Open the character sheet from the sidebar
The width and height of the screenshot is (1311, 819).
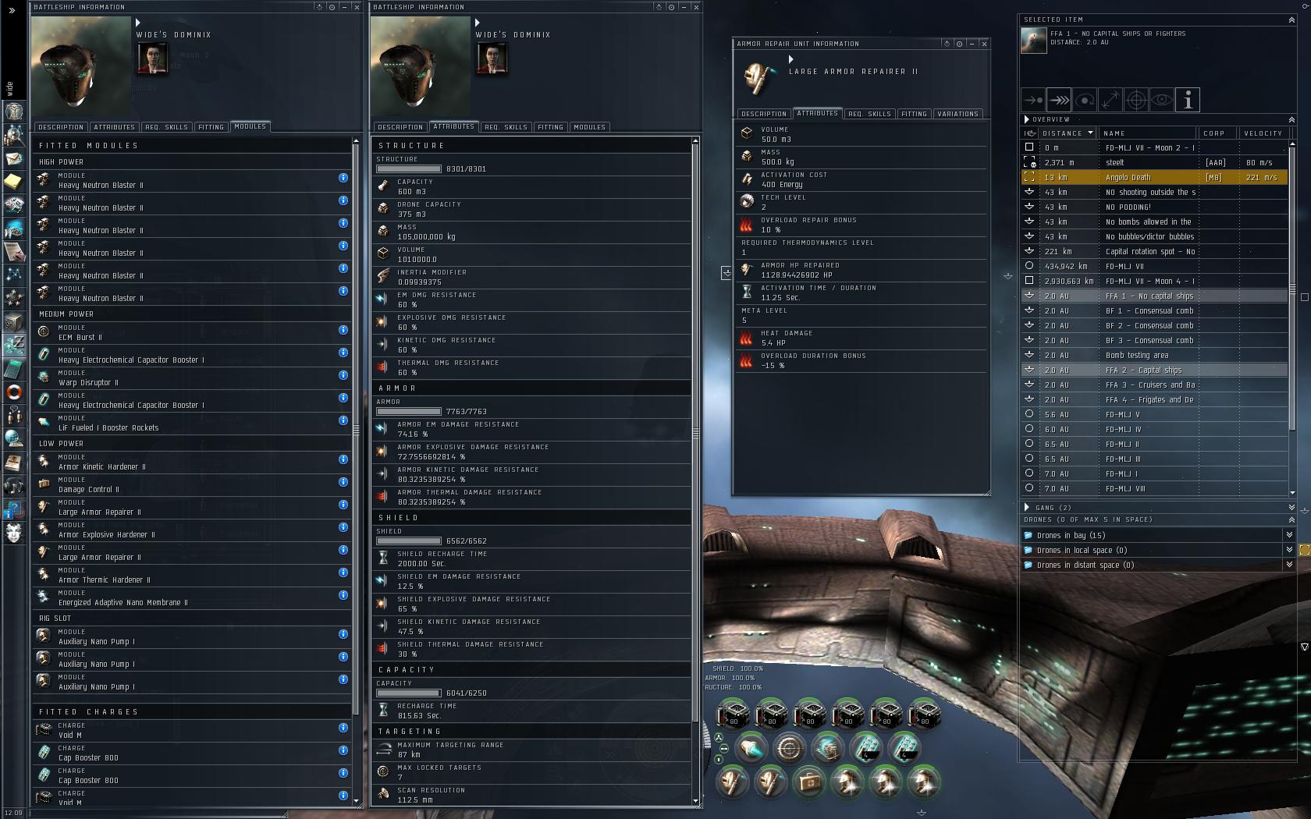[x=13, y=111]
